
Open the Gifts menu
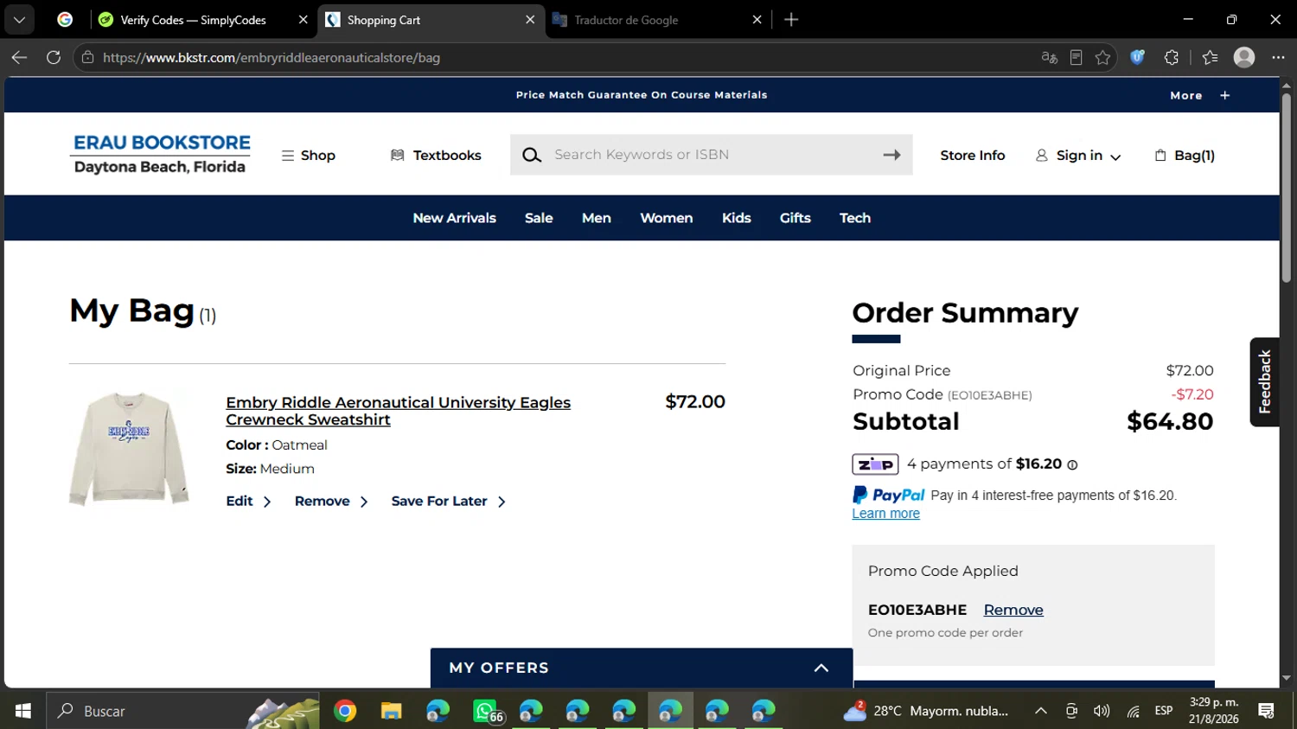[795, 218]
